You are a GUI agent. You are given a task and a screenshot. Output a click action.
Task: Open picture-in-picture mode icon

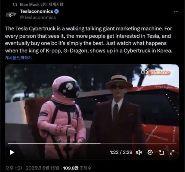[161, 152]
